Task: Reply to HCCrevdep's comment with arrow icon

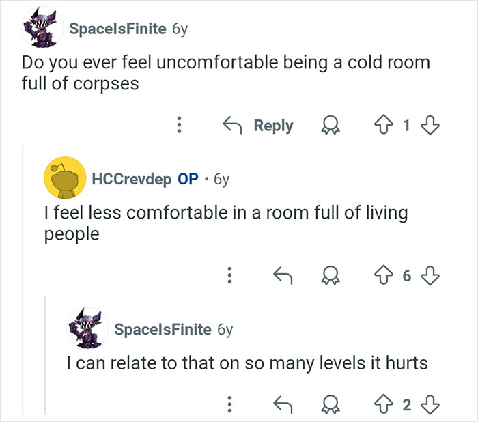Action: pos(282,275)
